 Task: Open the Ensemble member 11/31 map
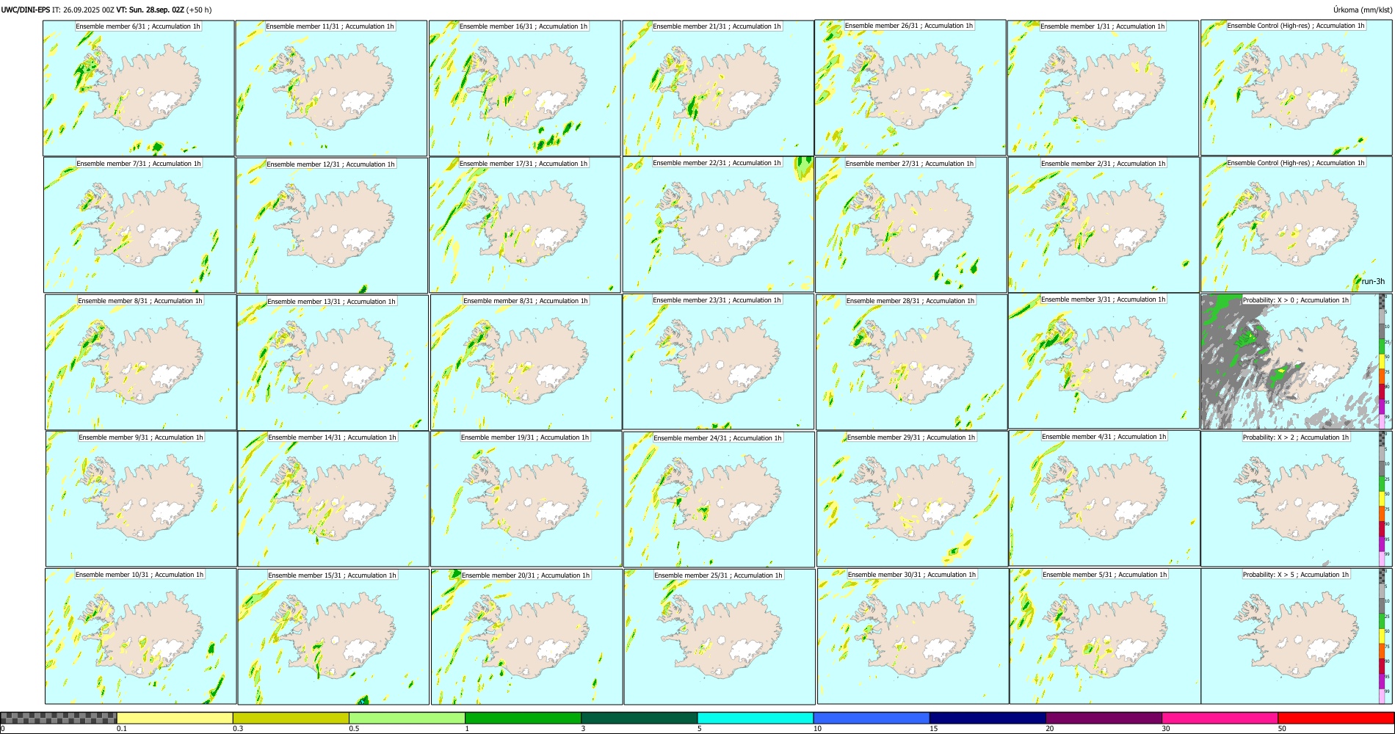[x=331, y=88]
